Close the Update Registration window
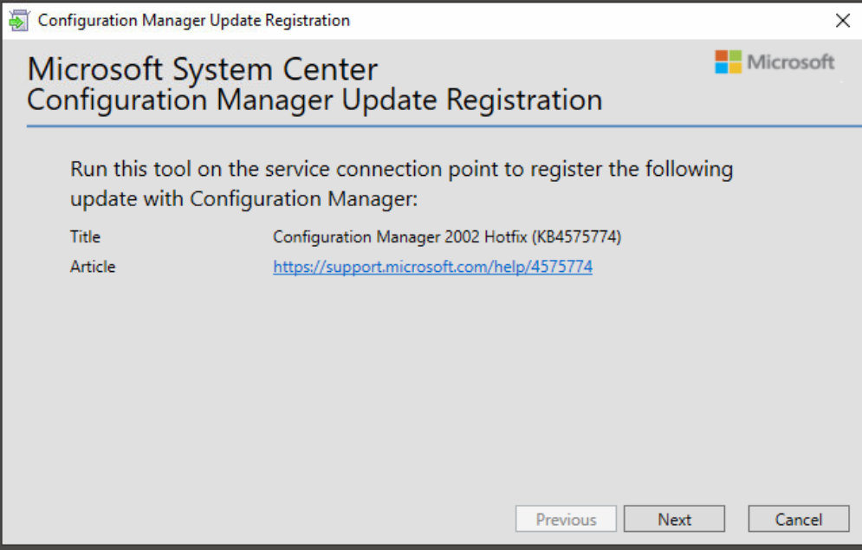The image size is (862, 550). coord(842,21)
